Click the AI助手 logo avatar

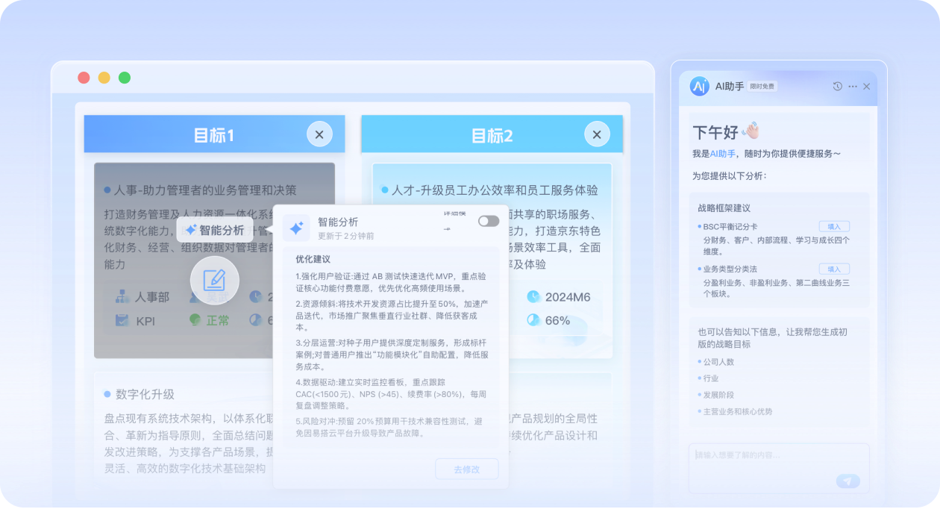coord(699,87)
